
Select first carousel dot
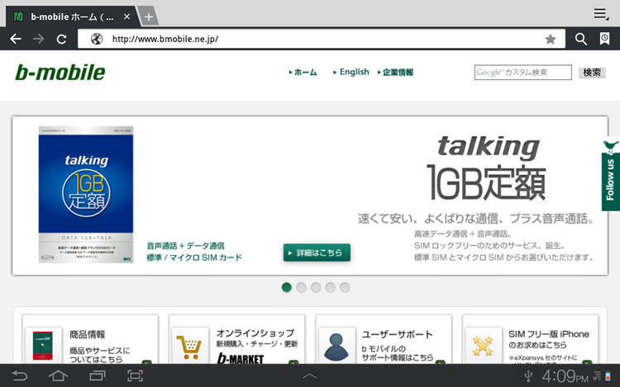[x=287, y=288]
